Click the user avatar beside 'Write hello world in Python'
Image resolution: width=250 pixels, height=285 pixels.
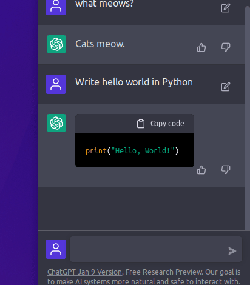[x=56, y=84]
